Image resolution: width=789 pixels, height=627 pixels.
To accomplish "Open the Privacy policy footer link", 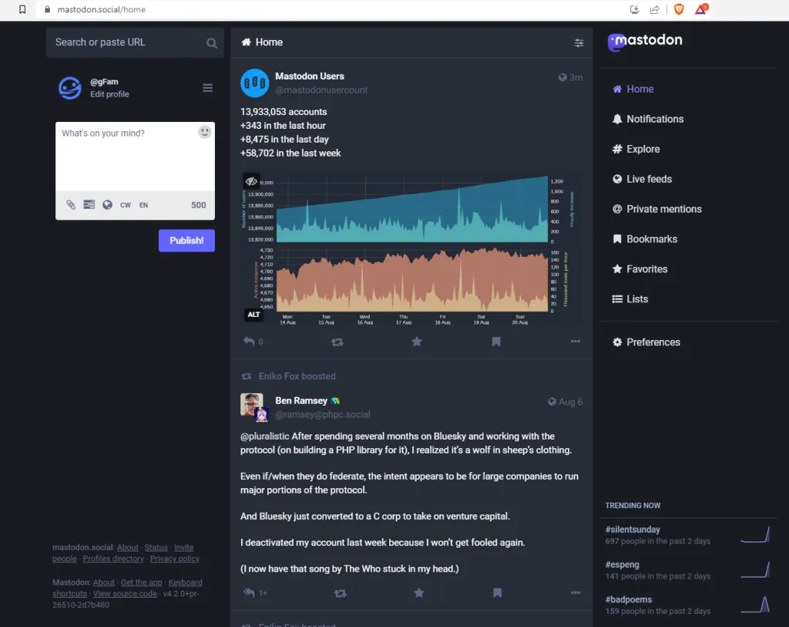I will coord(175,558).
